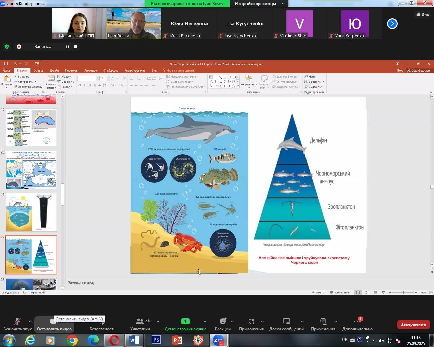Stop the Zoom recording

(x=76, y=47)
